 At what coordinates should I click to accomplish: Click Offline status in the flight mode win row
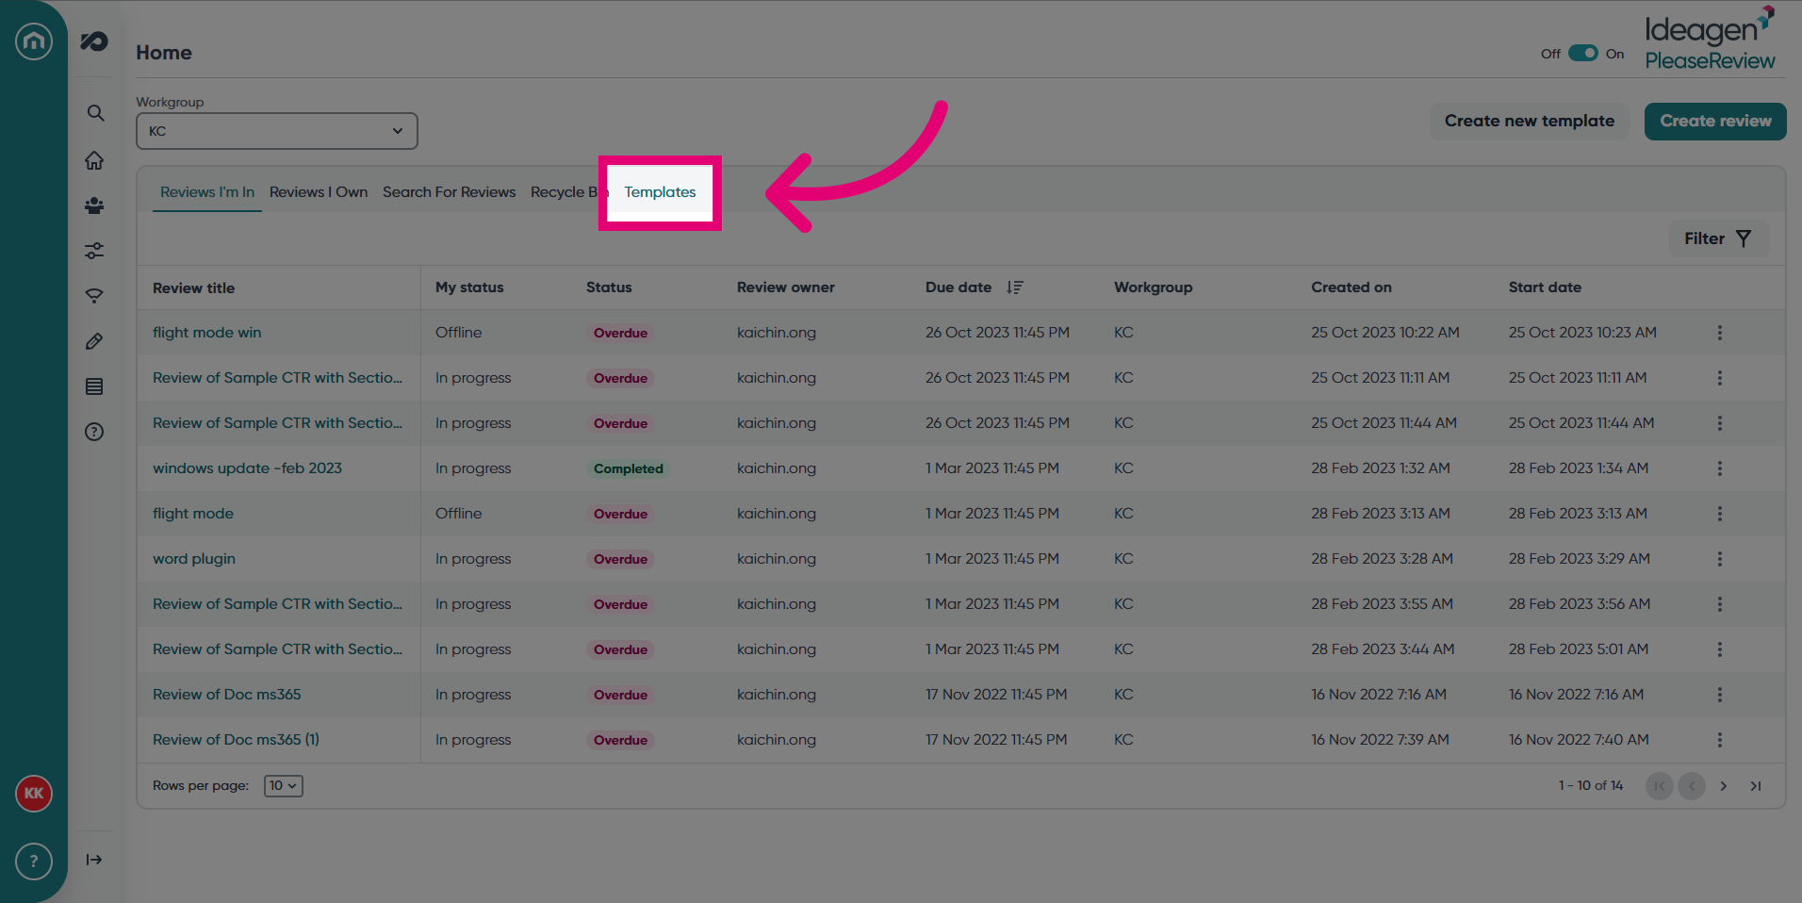(x=459, y=333)
